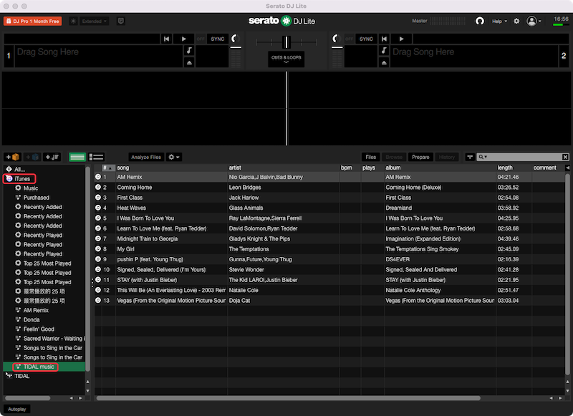Open settings via the top gear icon
The height and width of the screenshot is (416, 573).
(516, 21)
